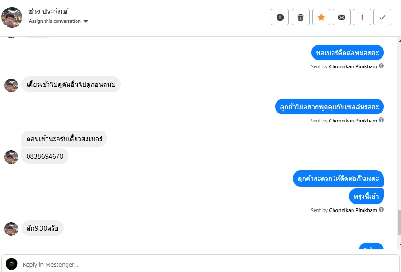
Task: Click the customer profile picture in header
Action: pyautogui.click(x=12, y=17)
